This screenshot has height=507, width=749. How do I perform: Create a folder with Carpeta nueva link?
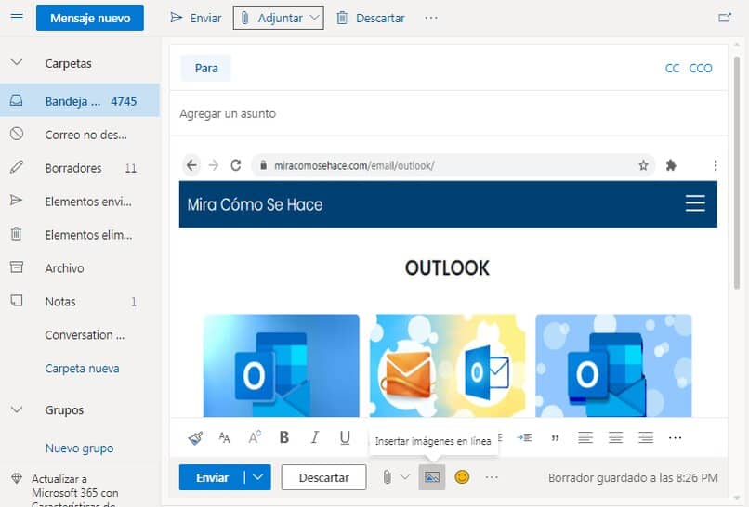click(x=82, y=368)
